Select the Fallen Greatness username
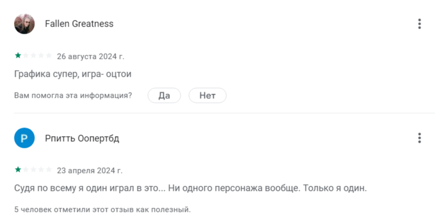 pyautogui.click(x=79, y=24)
